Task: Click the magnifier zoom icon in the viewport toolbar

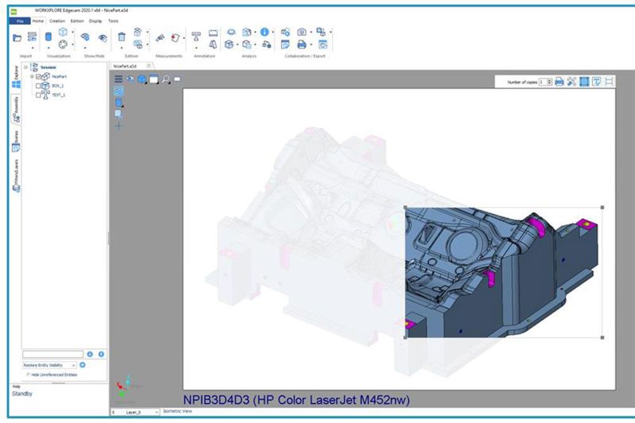Action: tap(165, 79)
